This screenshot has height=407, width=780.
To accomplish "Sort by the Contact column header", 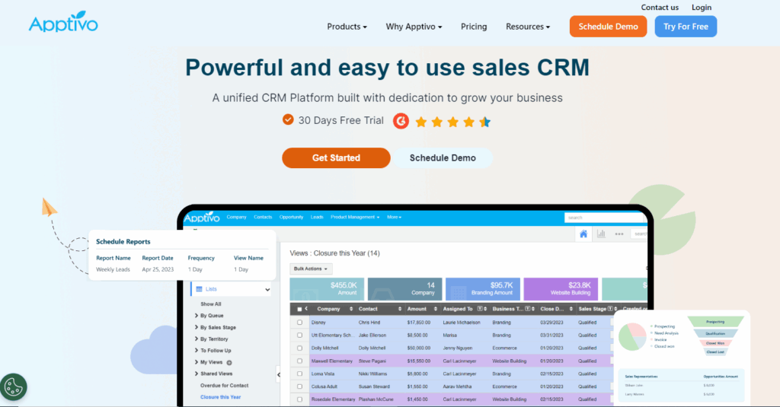I will coord(379,309).
